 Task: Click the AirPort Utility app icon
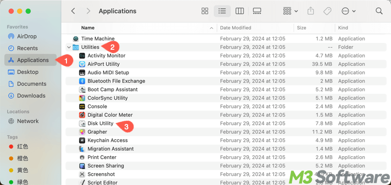click(x=82, y=64)
